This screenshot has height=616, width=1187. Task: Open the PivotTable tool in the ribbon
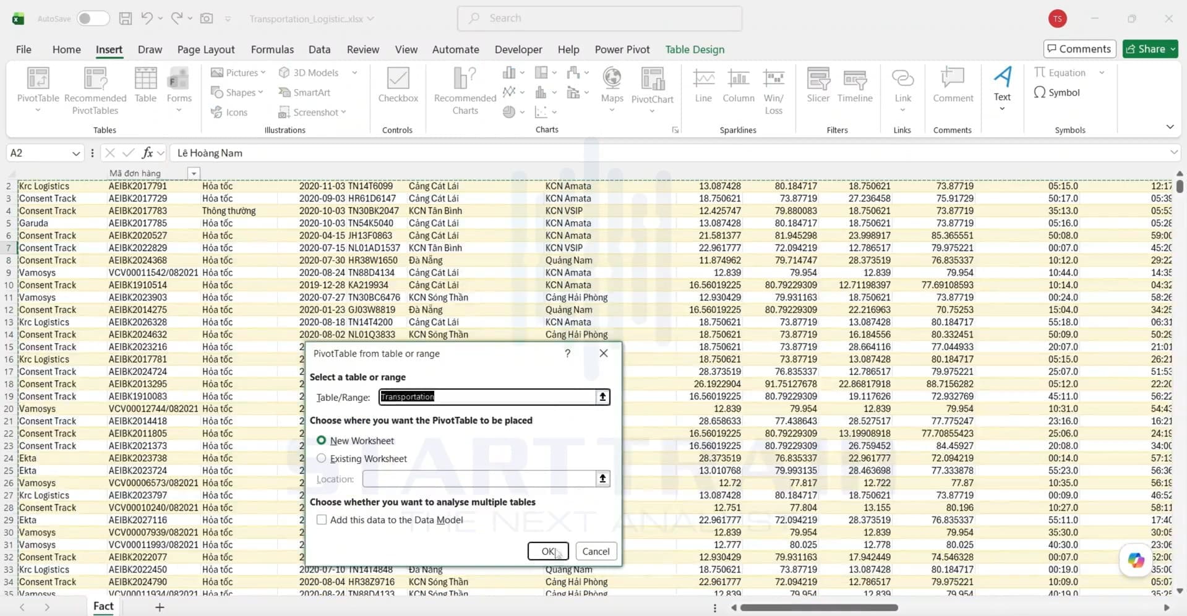pyautogui.click(x=38, y=90)
